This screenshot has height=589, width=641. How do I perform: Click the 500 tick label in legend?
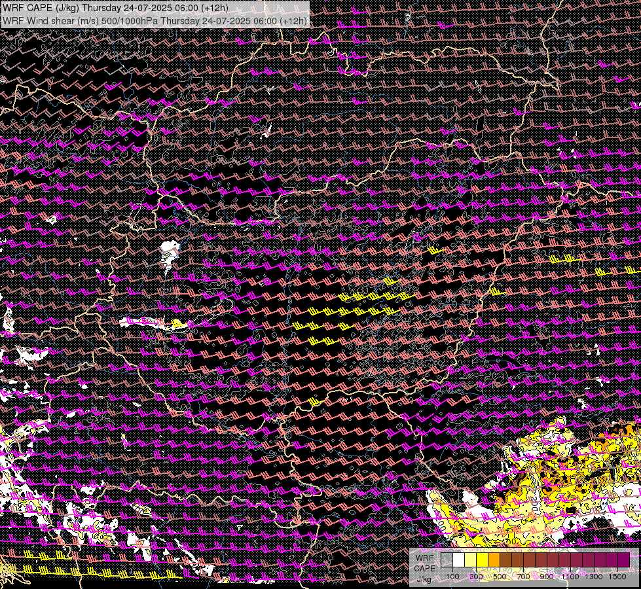click(500, 577)
